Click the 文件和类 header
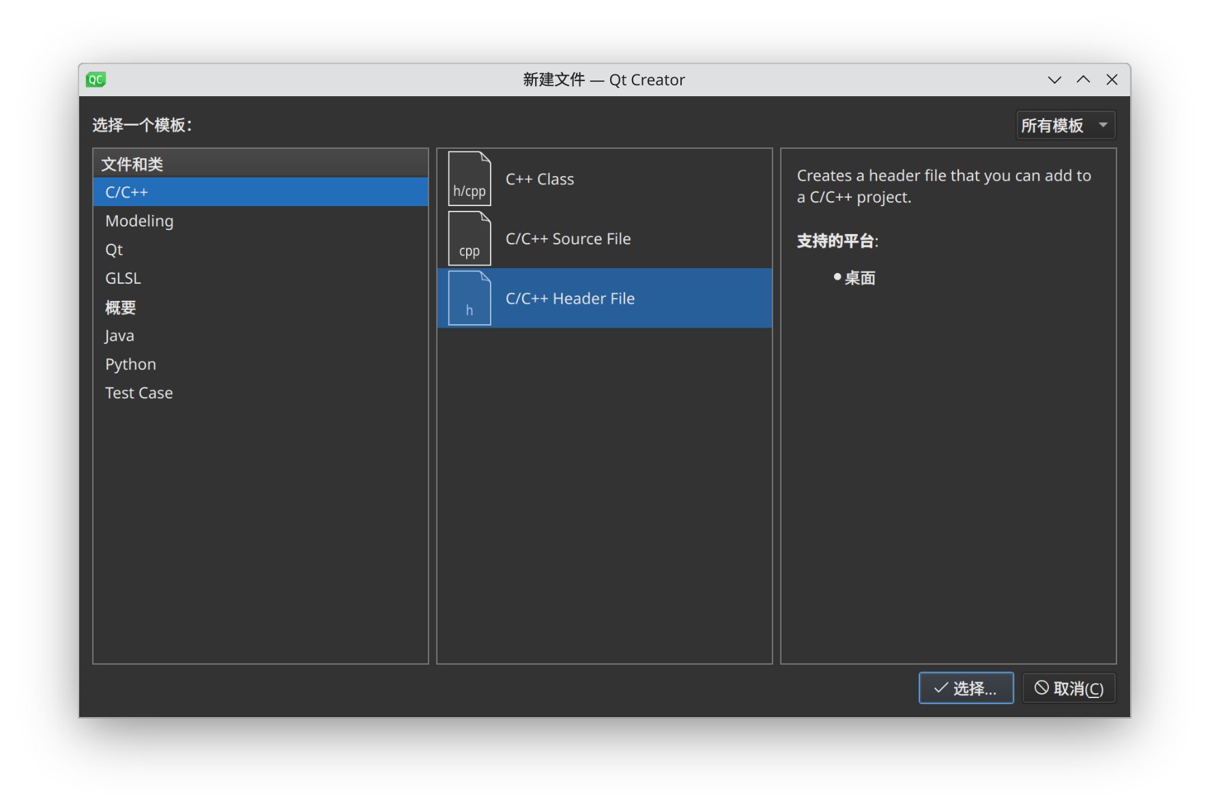 (261, 164)
